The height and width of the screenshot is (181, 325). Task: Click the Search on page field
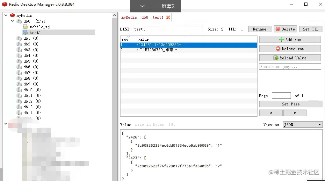(x=290, y=66)
